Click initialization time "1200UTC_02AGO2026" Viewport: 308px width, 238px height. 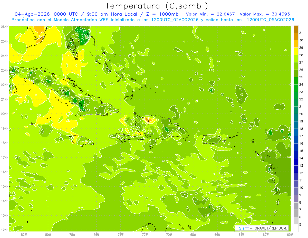tap(175, 20)
